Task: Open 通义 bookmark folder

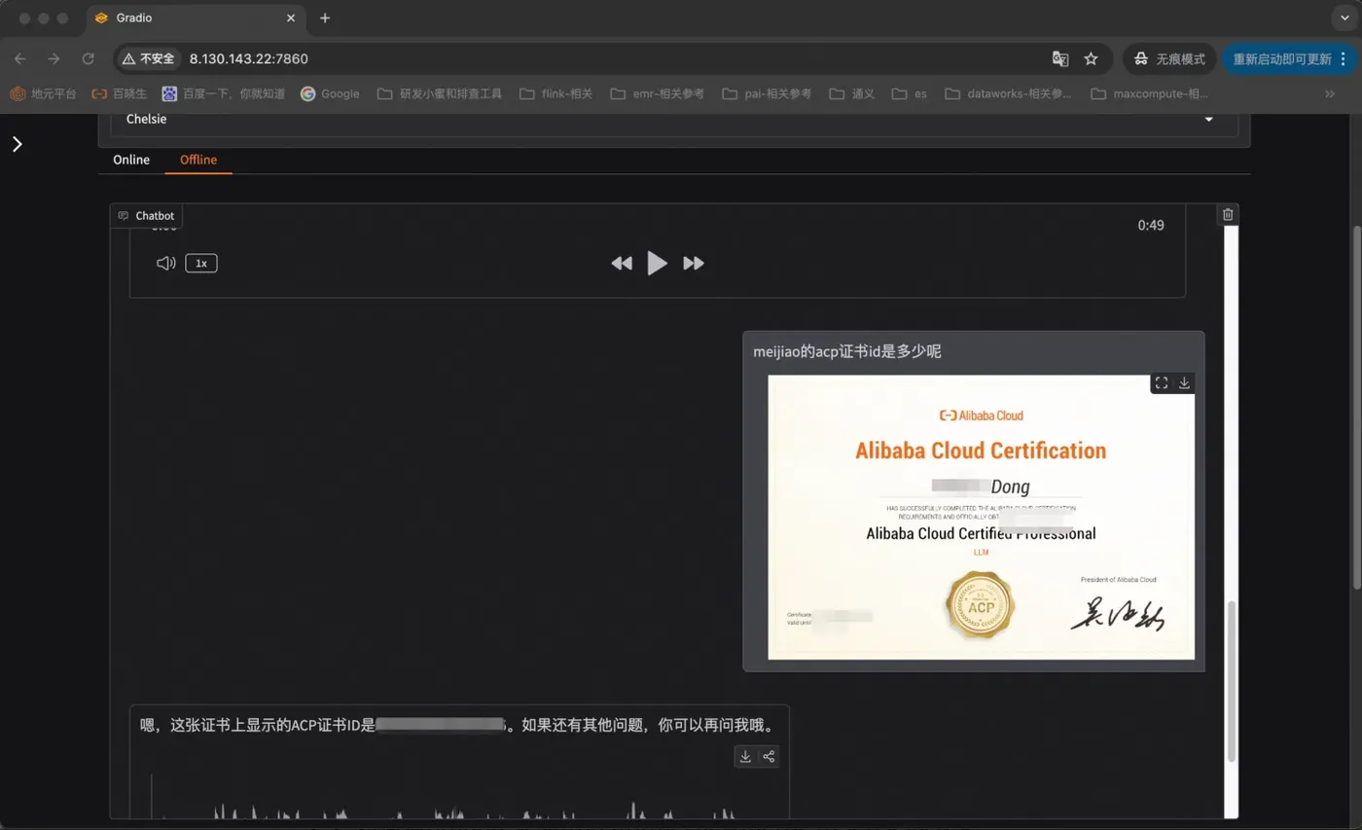Action: pyautogui.click(x=851, y=93)
